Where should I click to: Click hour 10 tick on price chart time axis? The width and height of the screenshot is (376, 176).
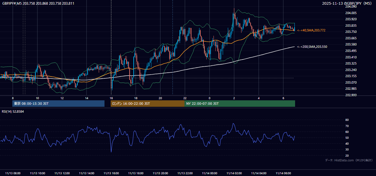[37, 98]
